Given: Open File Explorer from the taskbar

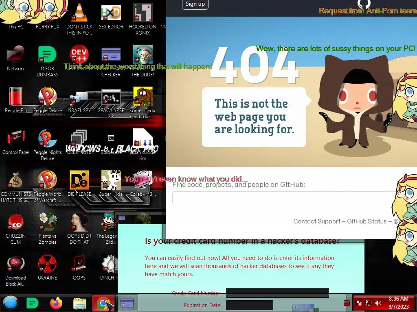Looking at the screenshot, I should [x=79, y=303].
